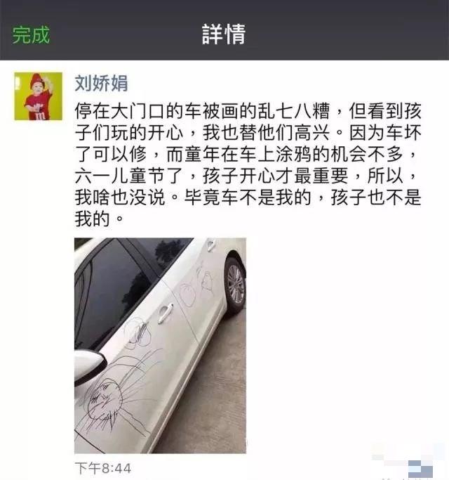Tap the text line starting 六一儿童节了
The image size is (449, 480).
(246, 176)
